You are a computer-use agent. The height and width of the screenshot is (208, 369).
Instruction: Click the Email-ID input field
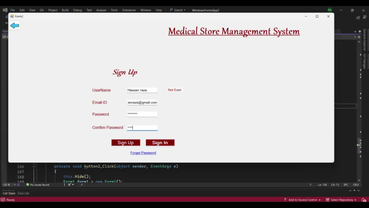142,102
